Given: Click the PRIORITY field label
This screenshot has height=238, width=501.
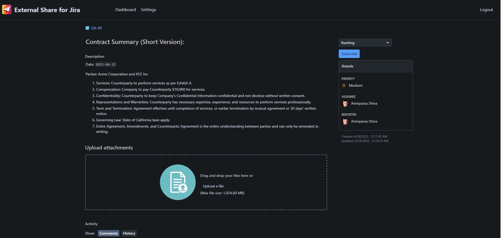Looking at the screenshot, I should pos(348,79).
